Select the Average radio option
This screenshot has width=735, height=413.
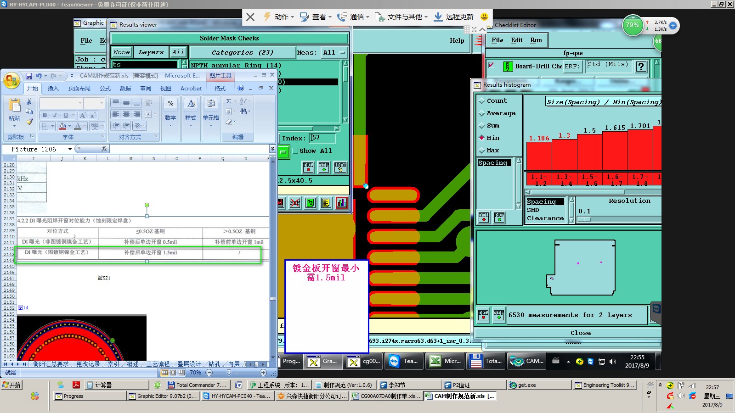coord(481,113)
